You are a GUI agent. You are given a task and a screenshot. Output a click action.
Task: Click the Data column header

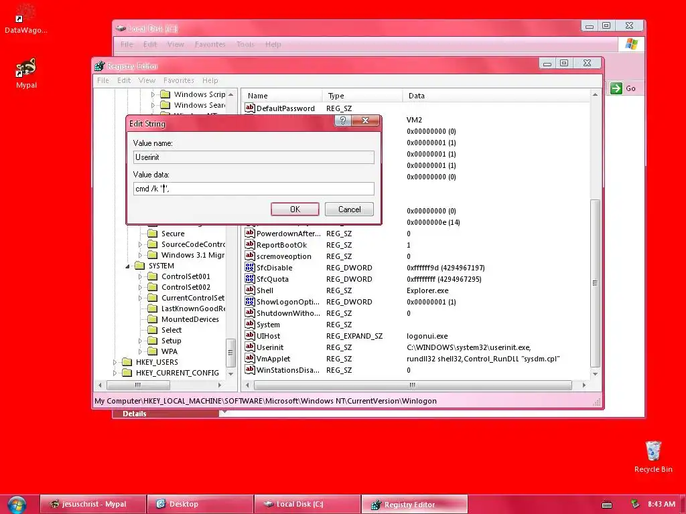pos(496,96)
